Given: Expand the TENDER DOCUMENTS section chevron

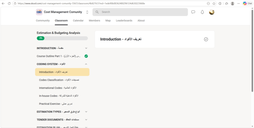Looking at the screenshot, I should click(86, 120).
